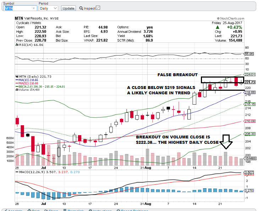Click the Report Problems link
This screenshot has width=263, height=211.
point(132,210)
